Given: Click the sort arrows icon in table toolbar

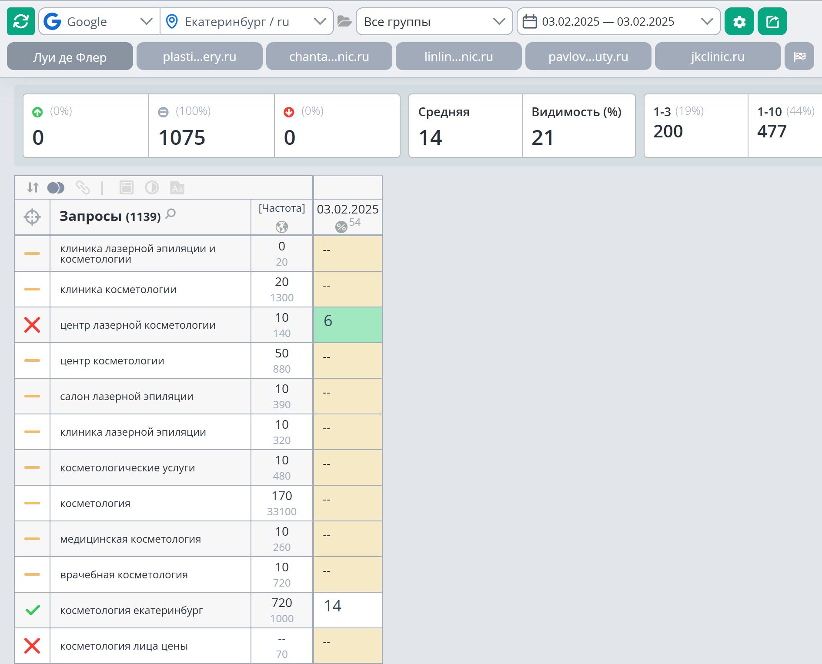Looking at the screenshot, I should pyautogui.click(x=33, y=187).
